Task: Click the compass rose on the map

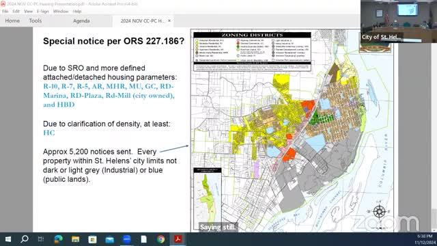Action: point(379,211)
